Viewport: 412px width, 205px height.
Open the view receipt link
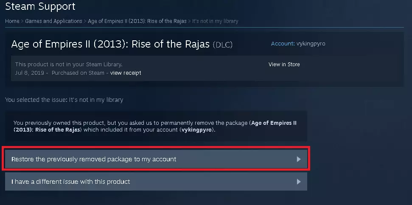tap(126, 73)
